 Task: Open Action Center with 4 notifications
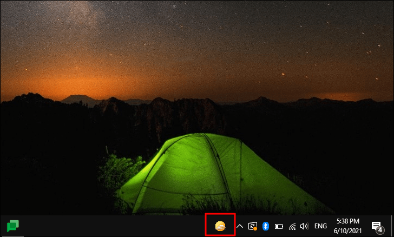378,227
